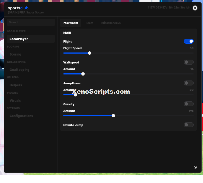
Task: Click the Search input field
Action: (31, 22)
